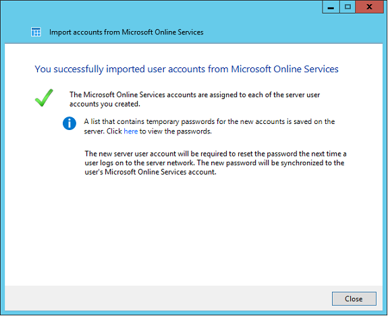Viewport: 388px width, 316px height.
Task: Click the 'You successfully imported user accounts' heading
Action: click(x=186, y=69)
